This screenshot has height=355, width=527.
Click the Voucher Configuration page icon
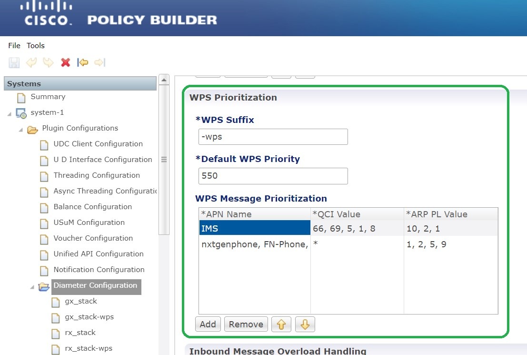tap(44, 240)
